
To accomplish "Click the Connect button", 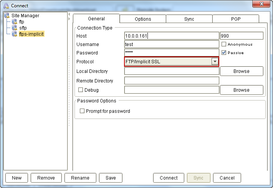I will tap(169, 178).
